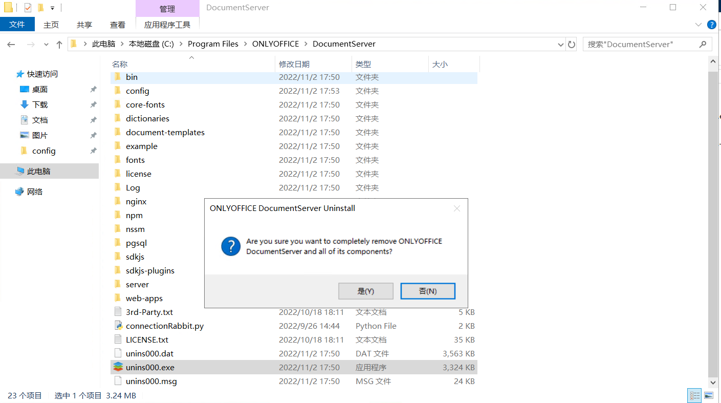Screen dimensions: 721x403
Task: Open 下载 in the navigation pane
Action: 39,105
